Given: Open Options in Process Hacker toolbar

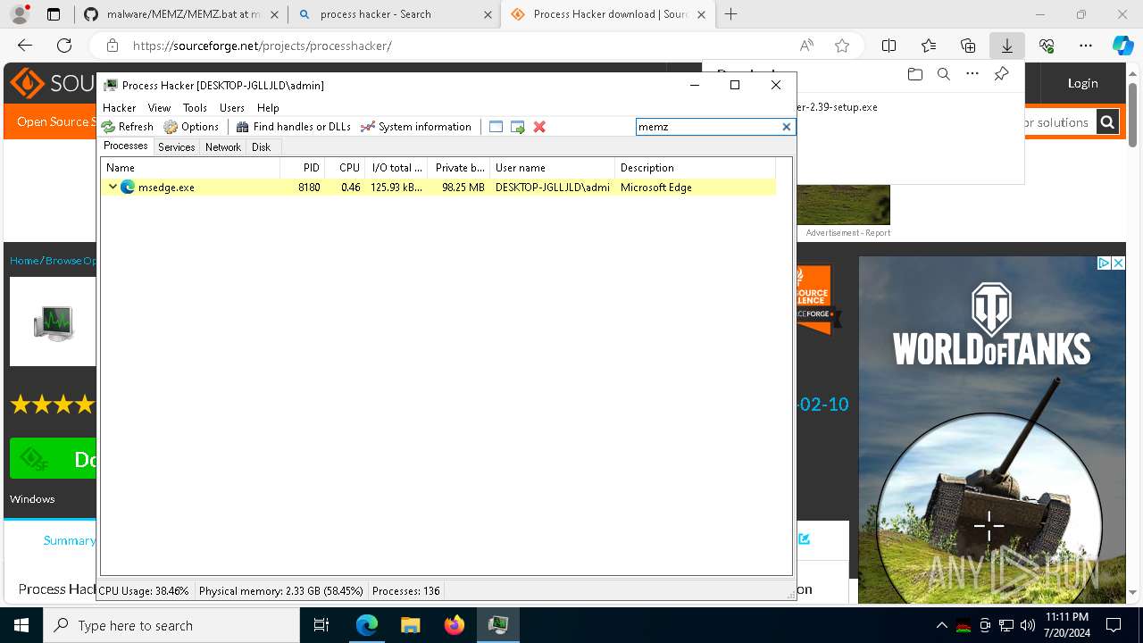Looking at the screenshot, I should tap(191, 127).
